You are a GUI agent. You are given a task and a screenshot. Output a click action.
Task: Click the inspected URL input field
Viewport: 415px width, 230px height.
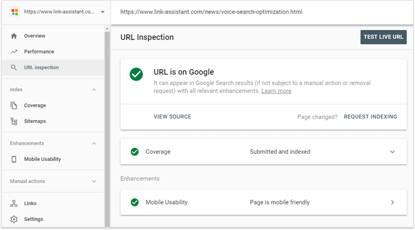(262, 12)
